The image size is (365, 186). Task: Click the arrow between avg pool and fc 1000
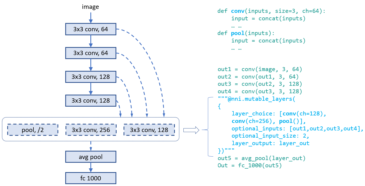pyautogui.click(x=91, y=167)
